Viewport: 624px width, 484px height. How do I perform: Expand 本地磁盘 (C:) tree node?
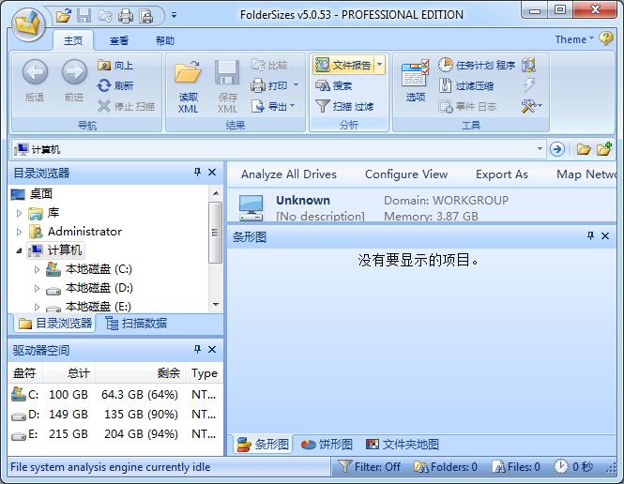point(37,269)
